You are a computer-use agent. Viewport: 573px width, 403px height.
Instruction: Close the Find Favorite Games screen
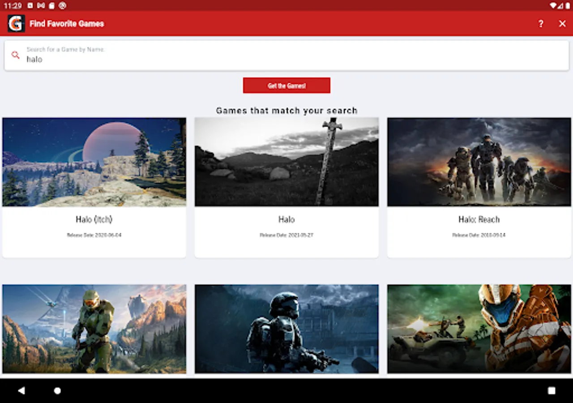562,24
